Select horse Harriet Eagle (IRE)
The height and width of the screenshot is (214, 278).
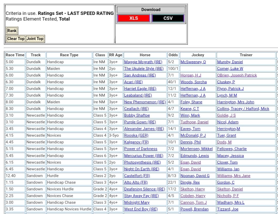click(140, 89)
